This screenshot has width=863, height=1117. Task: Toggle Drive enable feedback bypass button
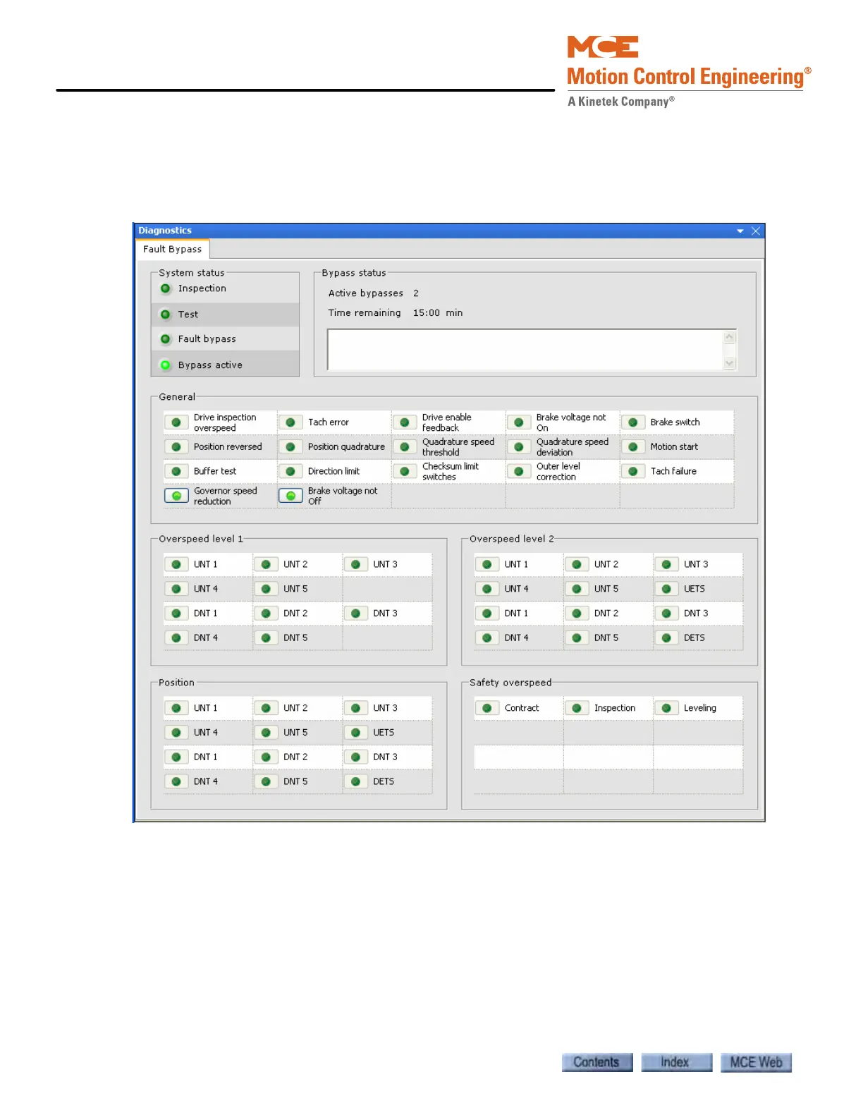[x=405, y=422]
